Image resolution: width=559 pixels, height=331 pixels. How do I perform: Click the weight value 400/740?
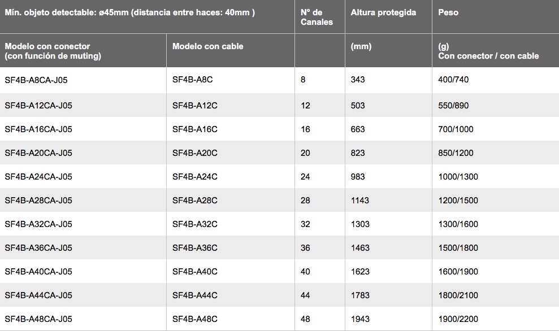pos(453,80)
